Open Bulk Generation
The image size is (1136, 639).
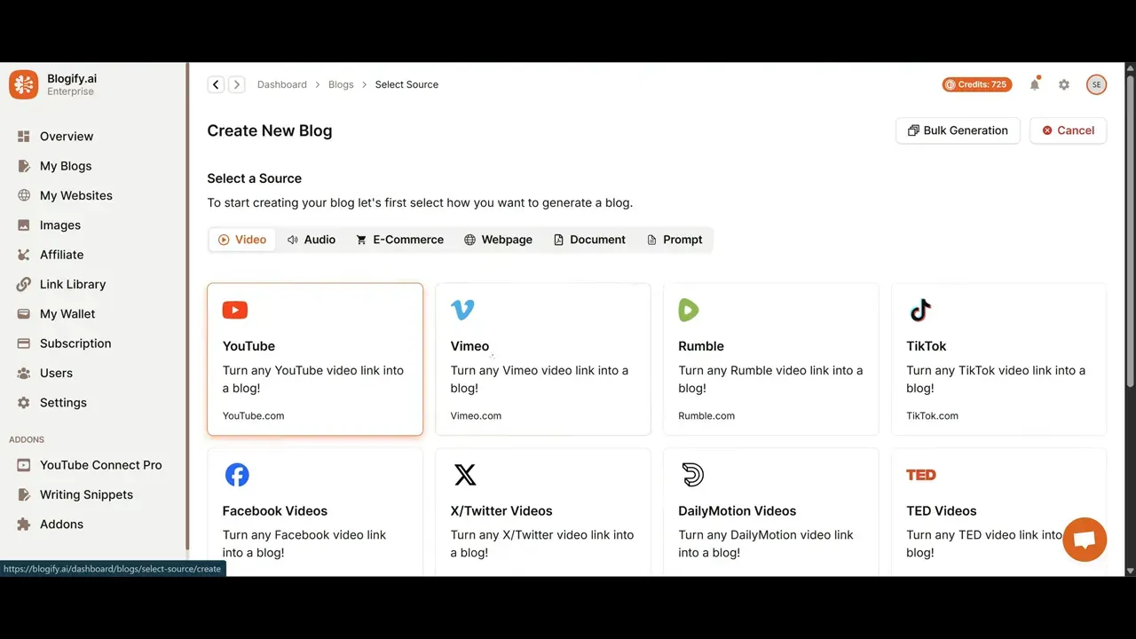click(958, 130)
